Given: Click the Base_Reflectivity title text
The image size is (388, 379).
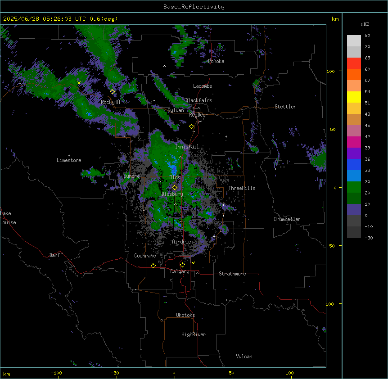Looking at the screenshot, I should [194, 7].
